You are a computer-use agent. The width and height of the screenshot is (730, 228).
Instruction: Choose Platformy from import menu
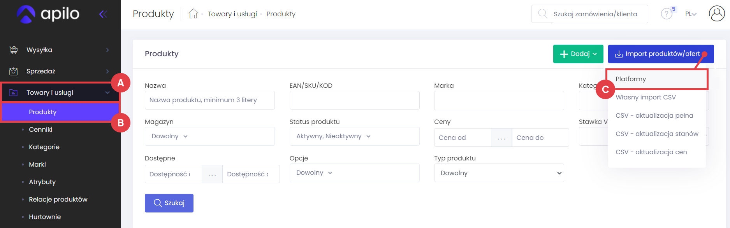pyautogui.click(x=631, y=79)
